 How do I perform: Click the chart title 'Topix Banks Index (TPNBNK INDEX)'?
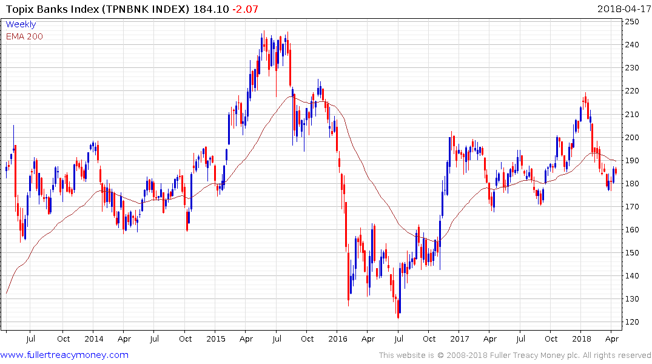(x=98, y=8)
